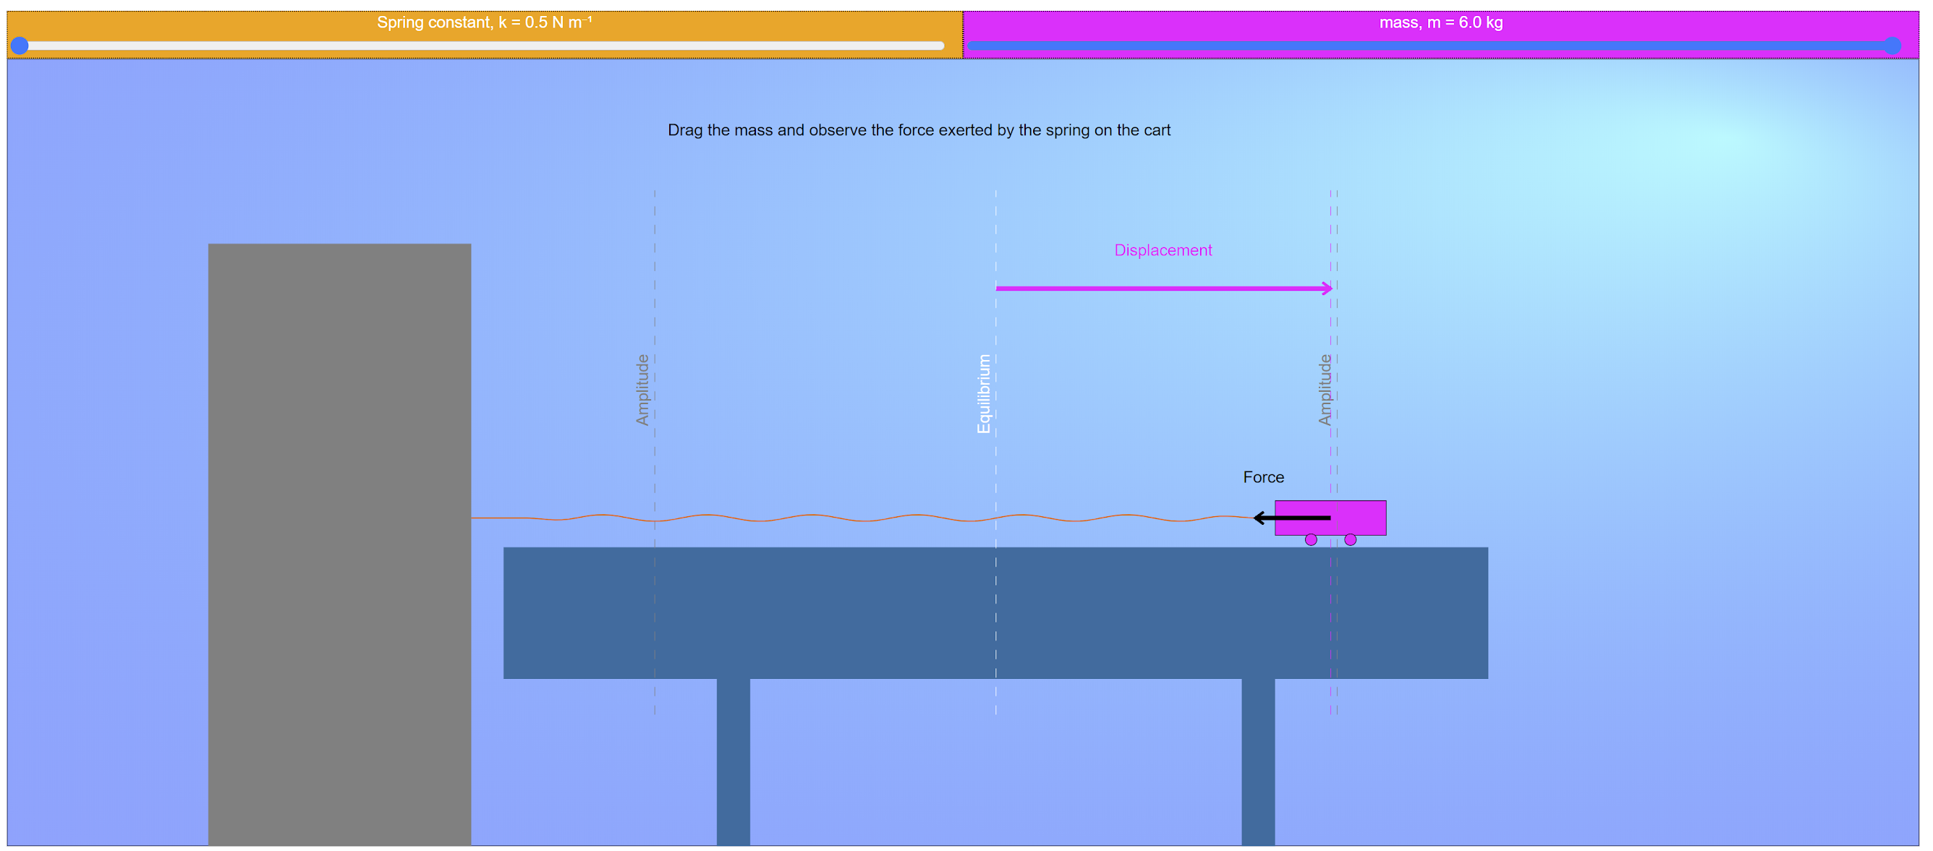This screenshot has height=851, width=1933.
Task: Click the 'Drag the mass' instruction text
Action: [919, 130]
